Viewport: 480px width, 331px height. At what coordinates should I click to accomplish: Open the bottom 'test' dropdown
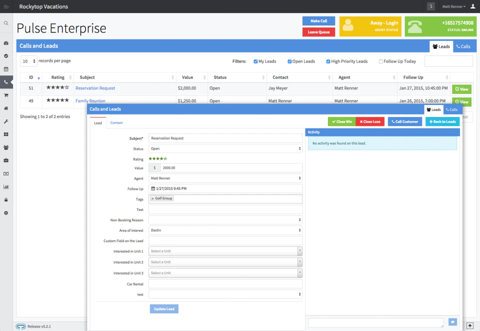(225, 294)
